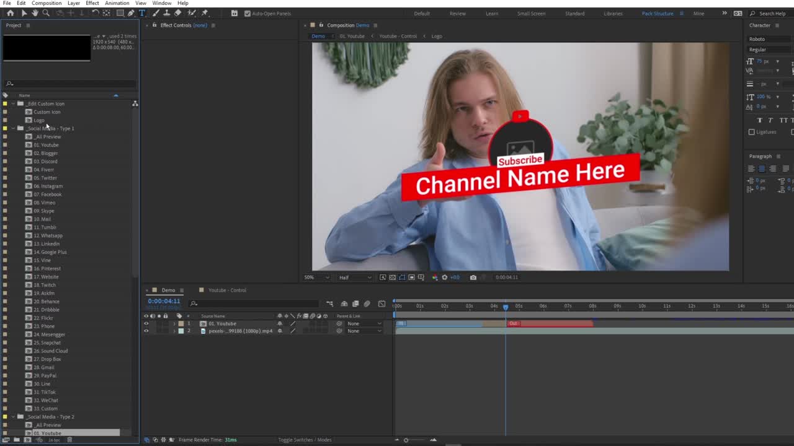
Task: Activate the Type tool
Action: 142,13
